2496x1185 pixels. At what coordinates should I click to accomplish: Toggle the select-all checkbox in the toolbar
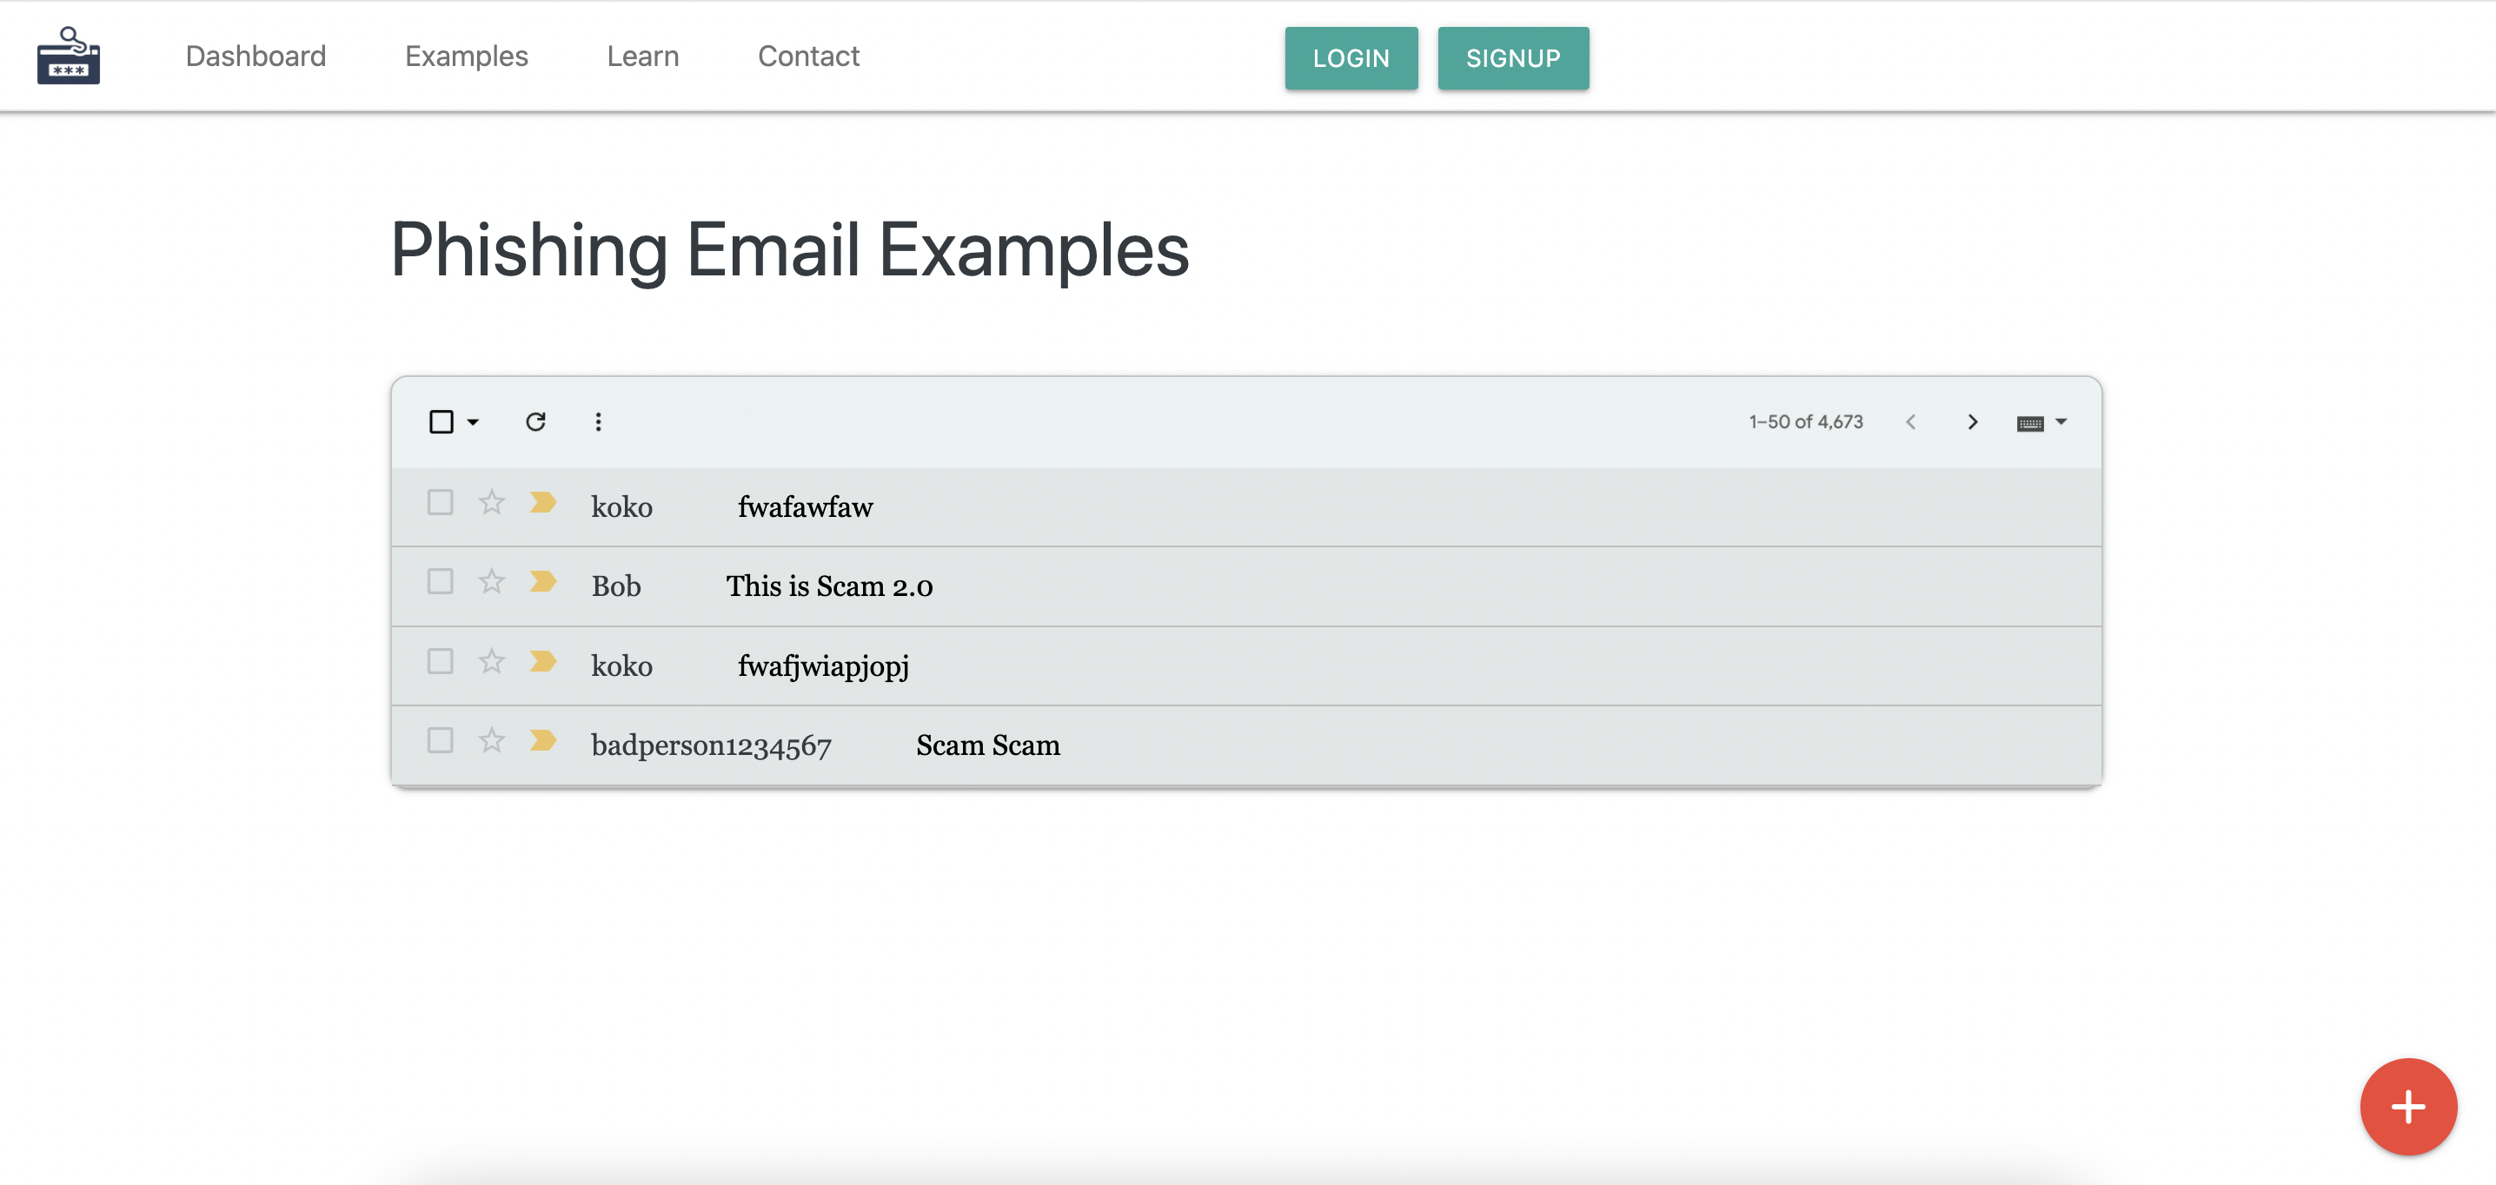[x=441, y=421]
